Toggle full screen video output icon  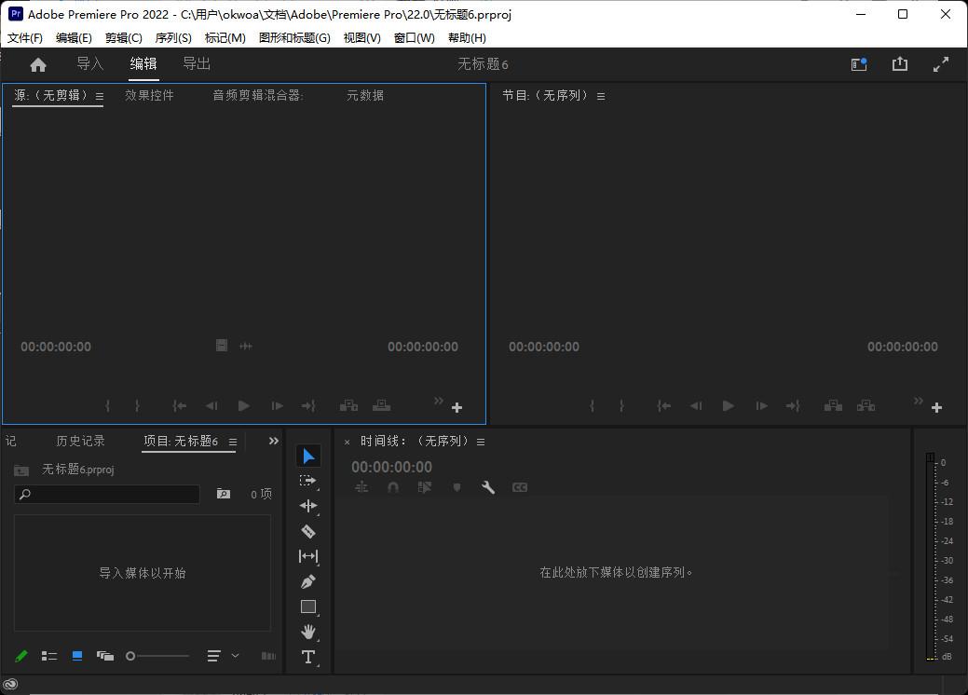(x=941, y=64)
